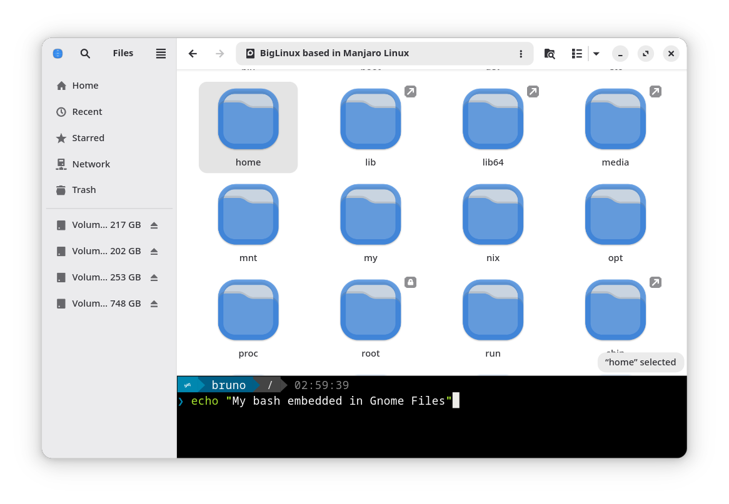Select the lib64 folder
The height and width of the screenshot is (504, 729).
[493, 127]
